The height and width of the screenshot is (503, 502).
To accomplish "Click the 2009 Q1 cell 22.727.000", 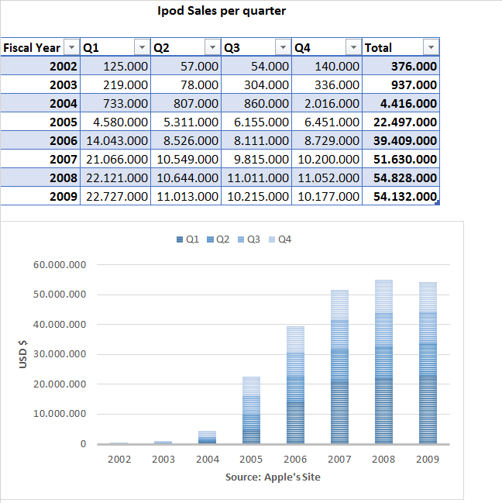I will tap(115, 196).
